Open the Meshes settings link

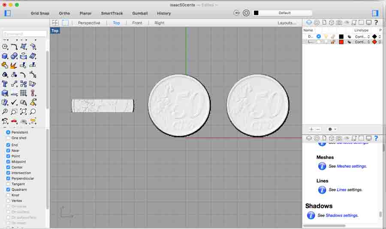point(351,166)
